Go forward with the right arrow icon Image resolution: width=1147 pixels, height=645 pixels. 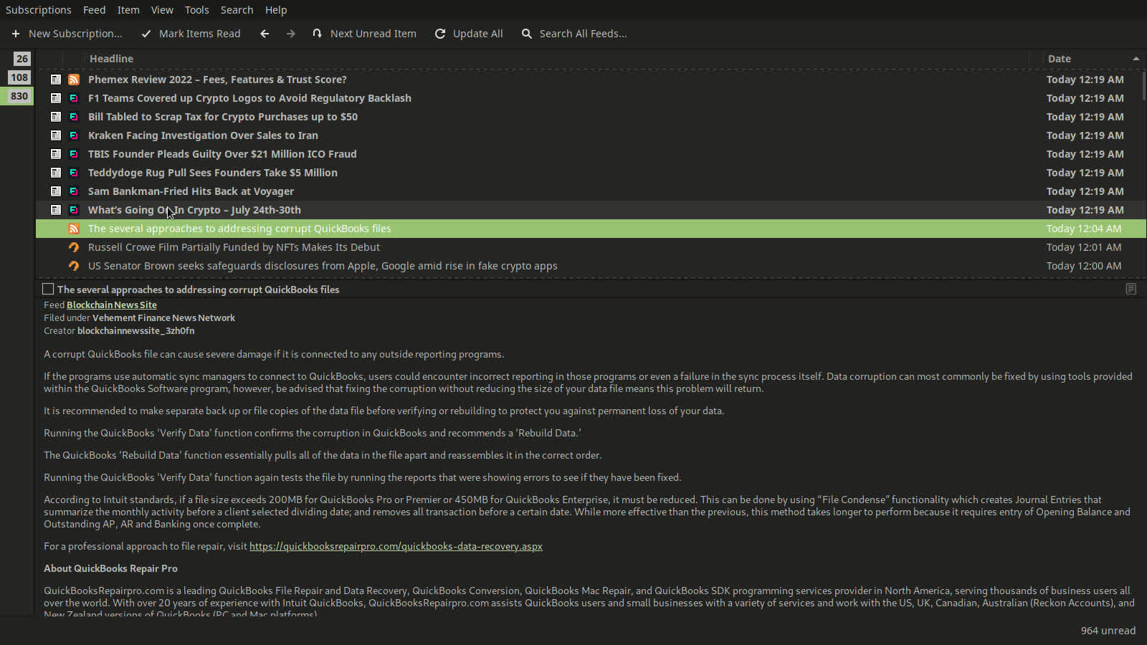tap(290, 34)
